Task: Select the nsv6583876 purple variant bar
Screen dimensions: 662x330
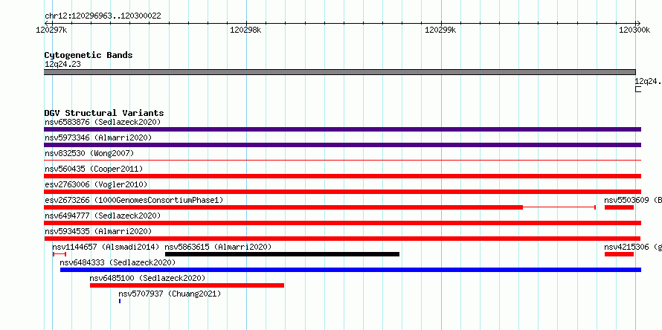Action: tap(342, 129)
